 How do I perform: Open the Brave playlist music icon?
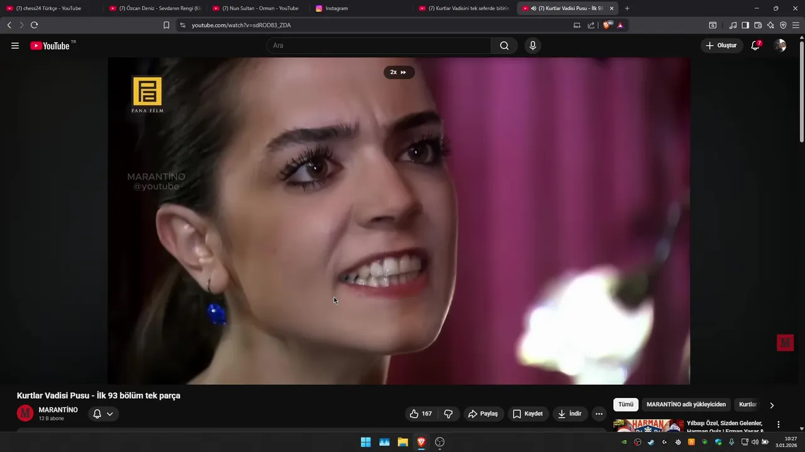pyautogui.click(x=733, y=25)
